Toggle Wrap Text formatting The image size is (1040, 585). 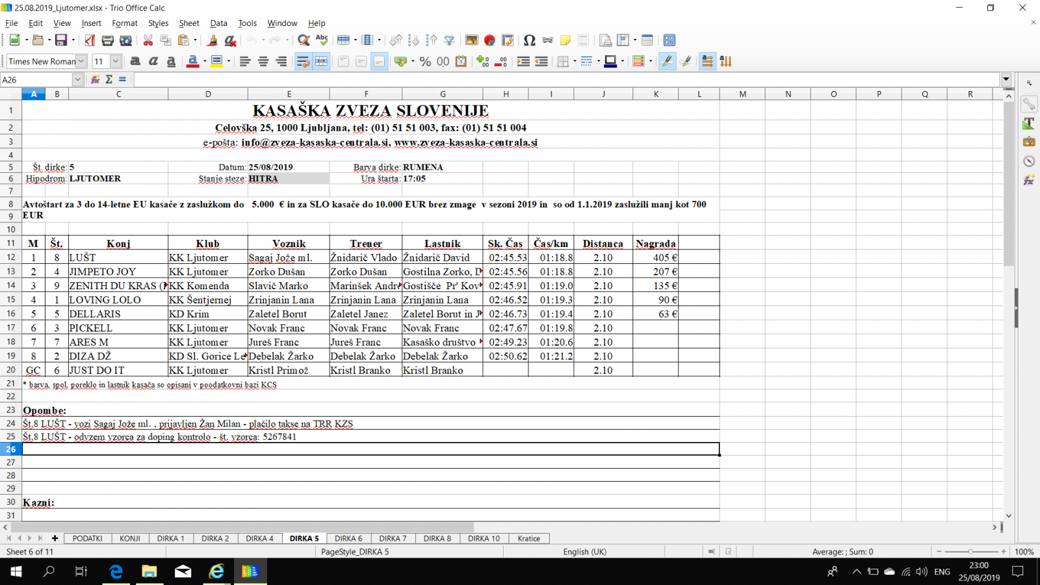(303, 61)
